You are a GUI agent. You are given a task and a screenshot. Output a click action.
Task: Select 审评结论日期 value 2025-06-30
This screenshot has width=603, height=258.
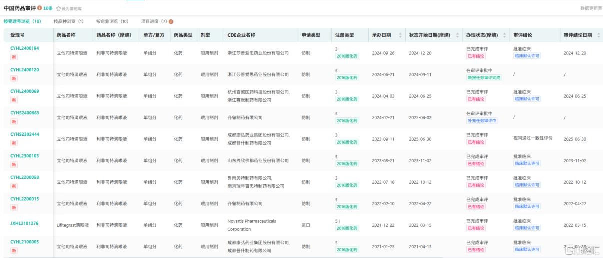pos(575,139)
